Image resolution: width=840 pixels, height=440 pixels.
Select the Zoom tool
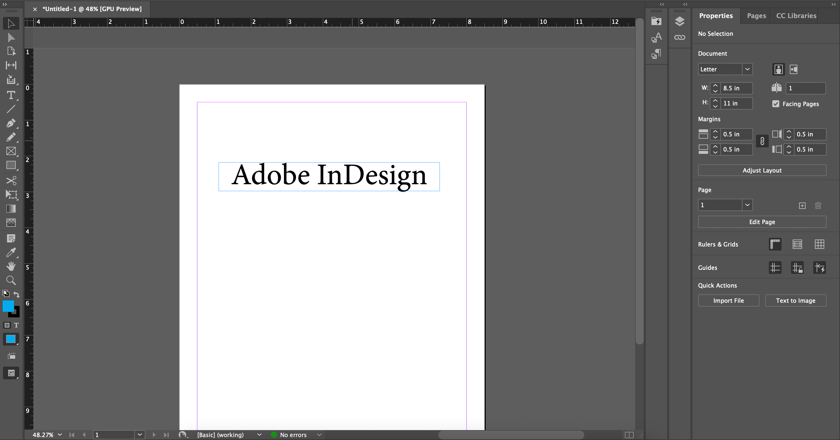pos(11,280)
